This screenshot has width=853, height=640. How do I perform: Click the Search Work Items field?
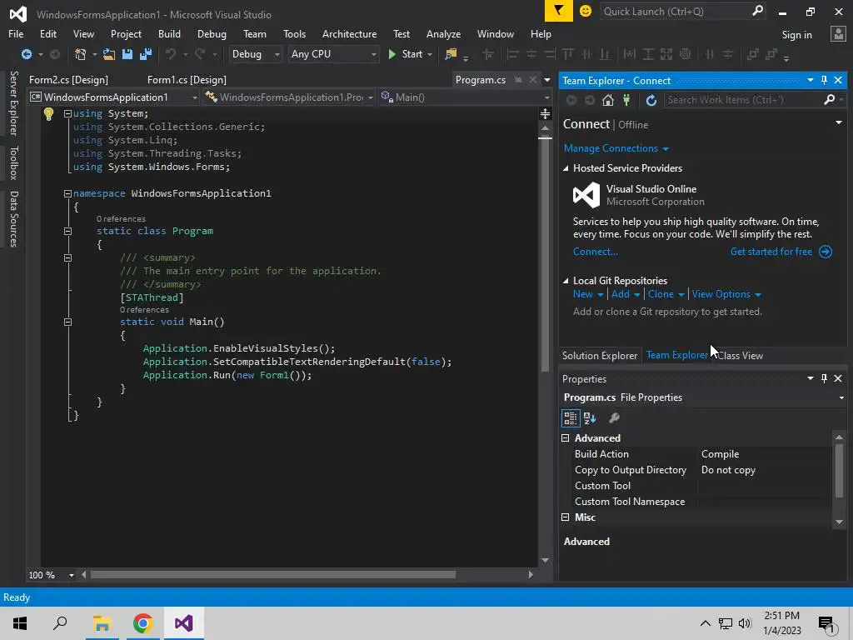coord(743,100)
